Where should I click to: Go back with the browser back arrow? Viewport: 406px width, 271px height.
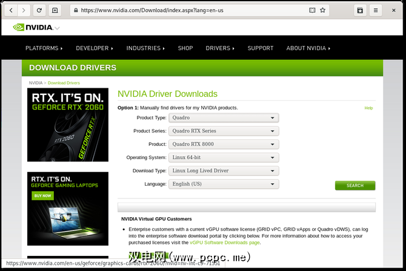point(11,10)
